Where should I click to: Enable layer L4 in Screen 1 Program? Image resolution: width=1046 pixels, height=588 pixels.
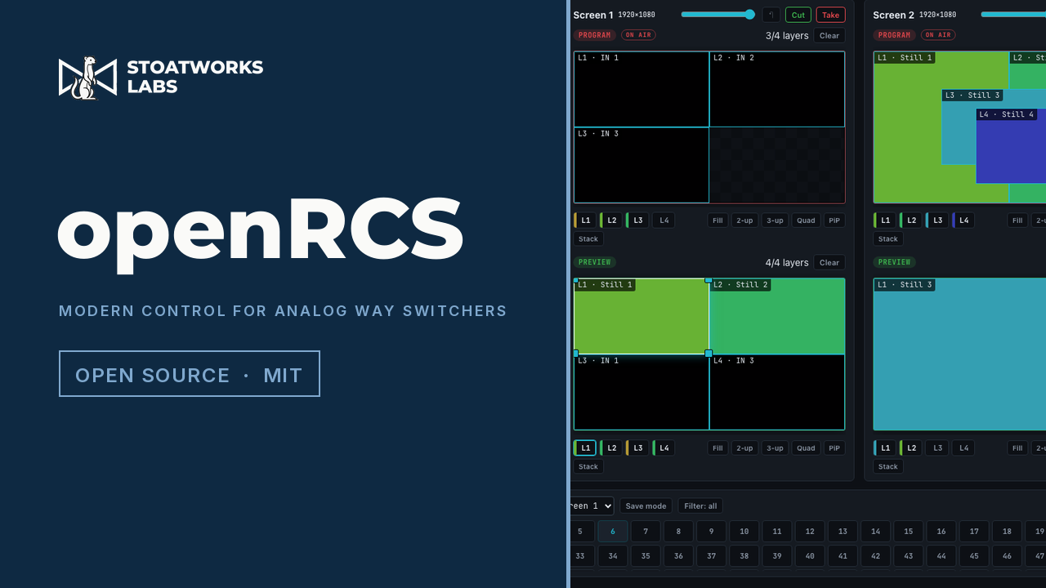point(664,220)
